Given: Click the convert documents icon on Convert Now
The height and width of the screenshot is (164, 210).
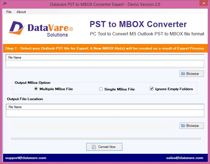Looking at the screenshot, I should pyautogui.click(x=94, y=147).
